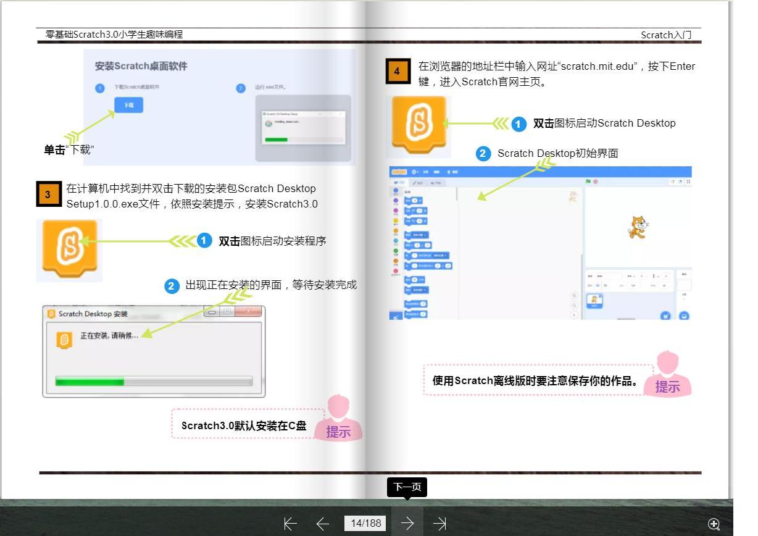Click the "Scratch Desktop 安装" dialog title

(93, 314)
